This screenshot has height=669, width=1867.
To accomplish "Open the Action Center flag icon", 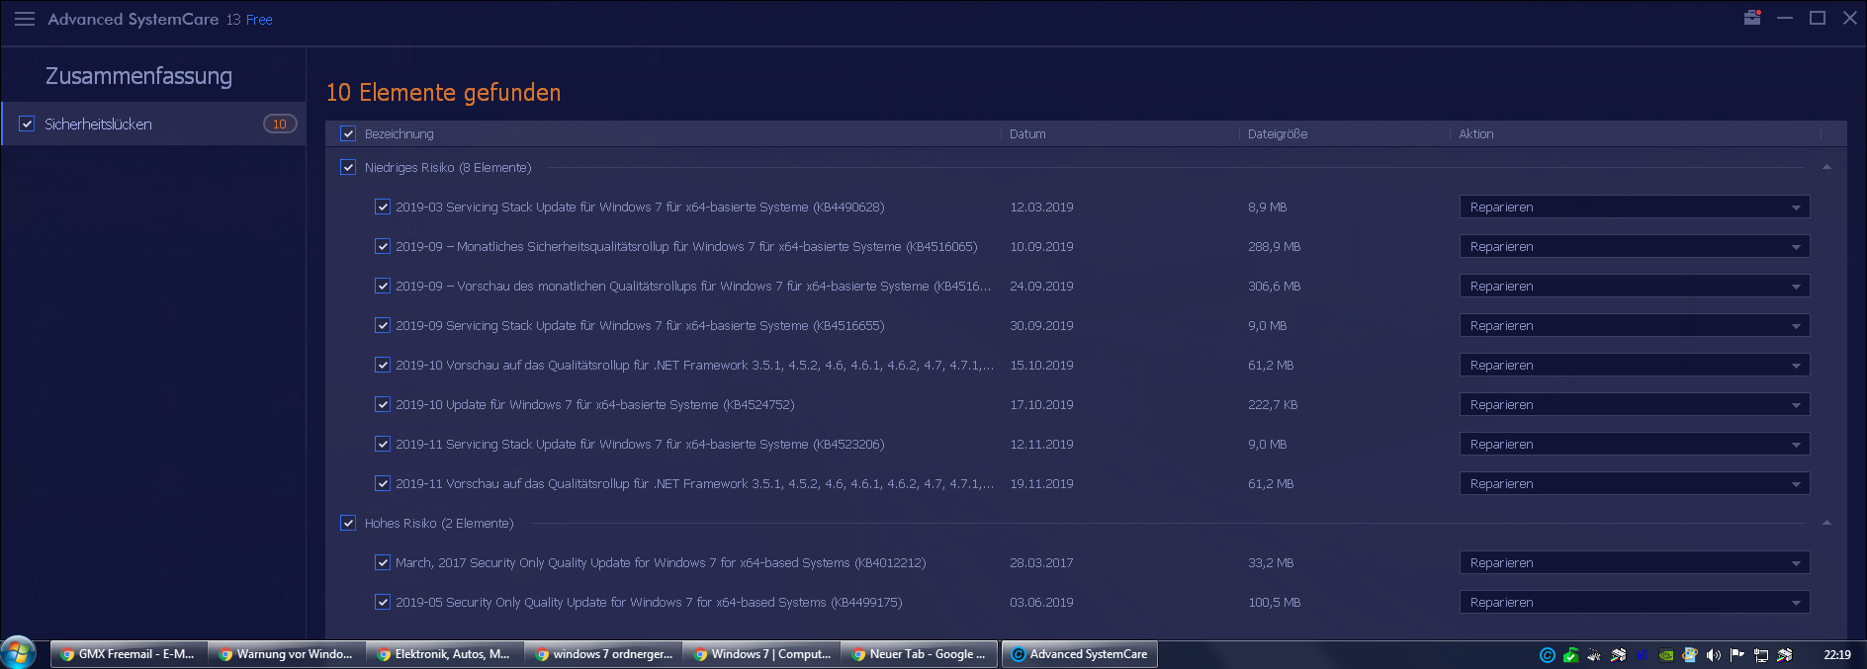I will (1737, 655).
